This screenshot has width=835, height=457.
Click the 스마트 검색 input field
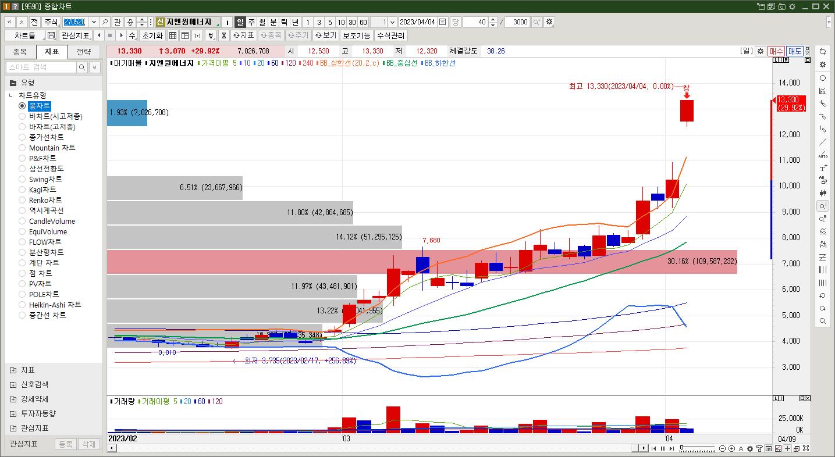click(x=41, y=67)
